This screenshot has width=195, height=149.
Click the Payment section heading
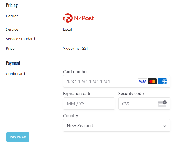pos(13,63)
